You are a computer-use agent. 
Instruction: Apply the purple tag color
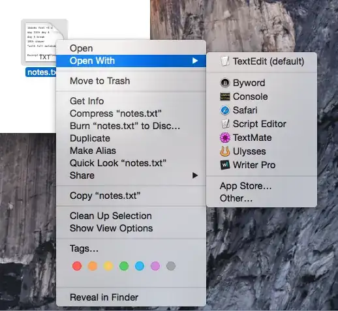[x=155, y=266]
